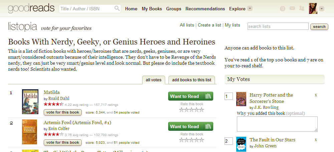Screen dimensions: 334x152
Task: Rate Matilda five stars
Action: (x=201, y=110)
